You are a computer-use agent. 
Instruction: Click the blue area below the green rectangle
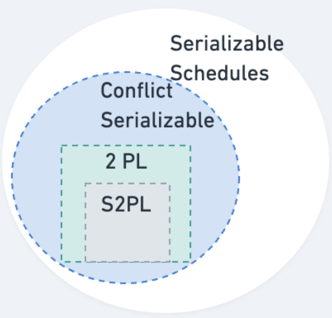coord(125,272)
